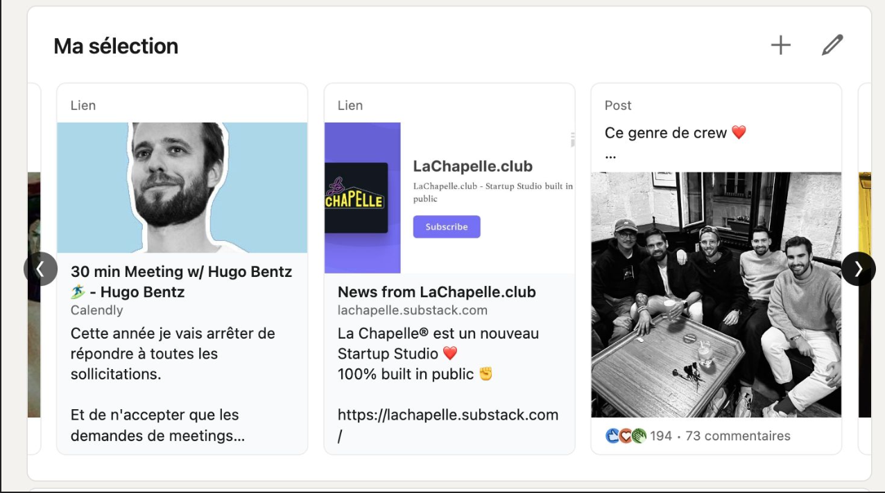This screenshot has height=493, width=885.
Task: Select the Cette année je vais arrêter description
Action: coord(173,354)
